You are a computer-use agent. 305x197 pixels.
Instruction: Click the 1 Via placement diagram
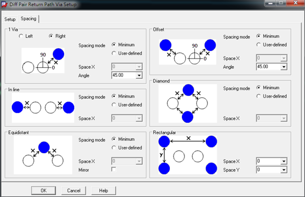tap(43, 61)
